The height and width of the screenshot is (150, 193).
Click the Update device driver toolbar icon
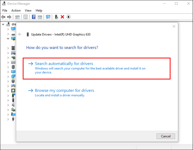(57, 17)
